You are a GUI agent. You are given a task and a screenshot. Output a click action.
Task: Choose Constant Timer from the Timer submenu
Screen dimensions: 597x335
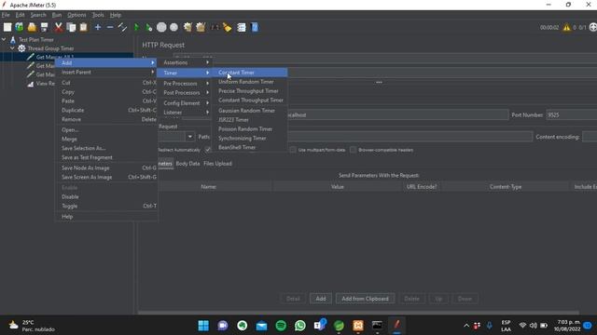(x=250, y=73)
